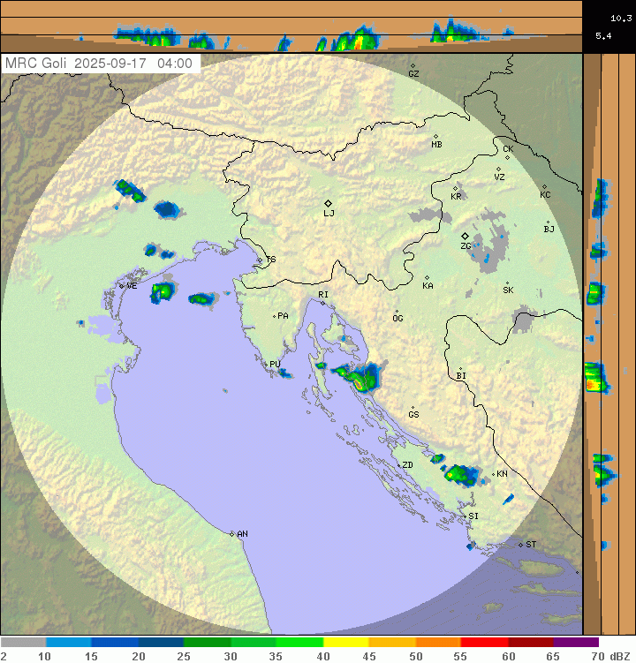Click the KR city label
The height and width of the screenshot is (663, 636).
(456, 197)
